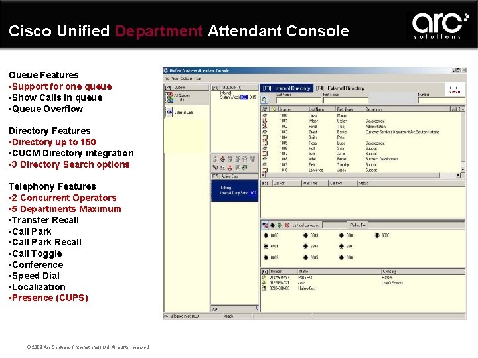The width and height of the screenshot is (478, 358).
Task: Select directory row with extension 1001
Action: click(x=361, y=121)
